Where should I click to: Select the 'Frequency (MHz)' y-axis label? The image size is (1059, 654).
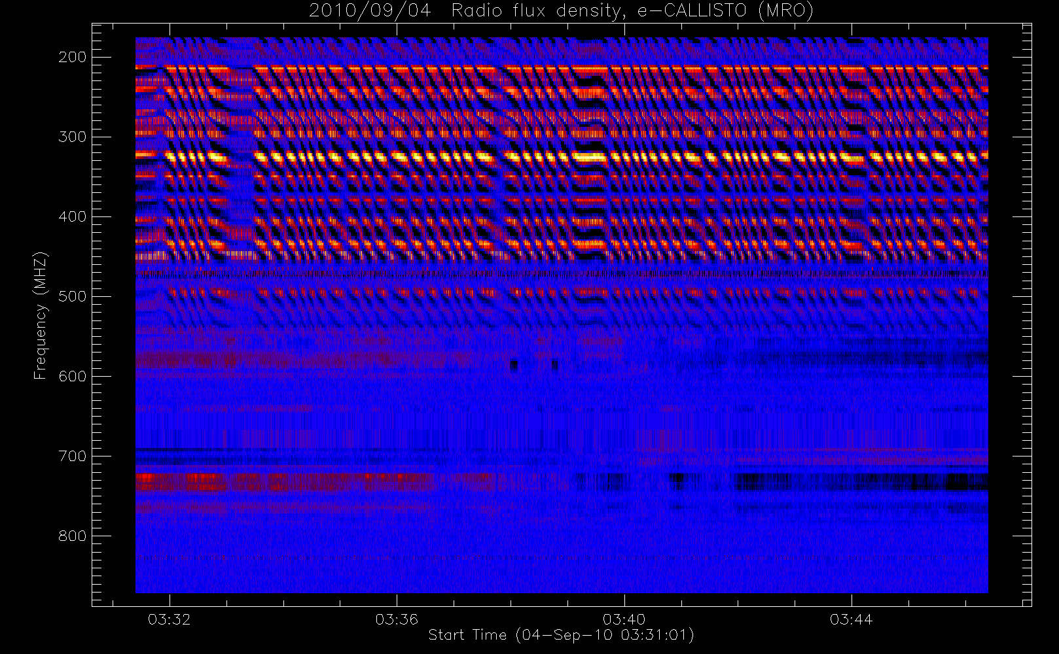click(41, 315)
